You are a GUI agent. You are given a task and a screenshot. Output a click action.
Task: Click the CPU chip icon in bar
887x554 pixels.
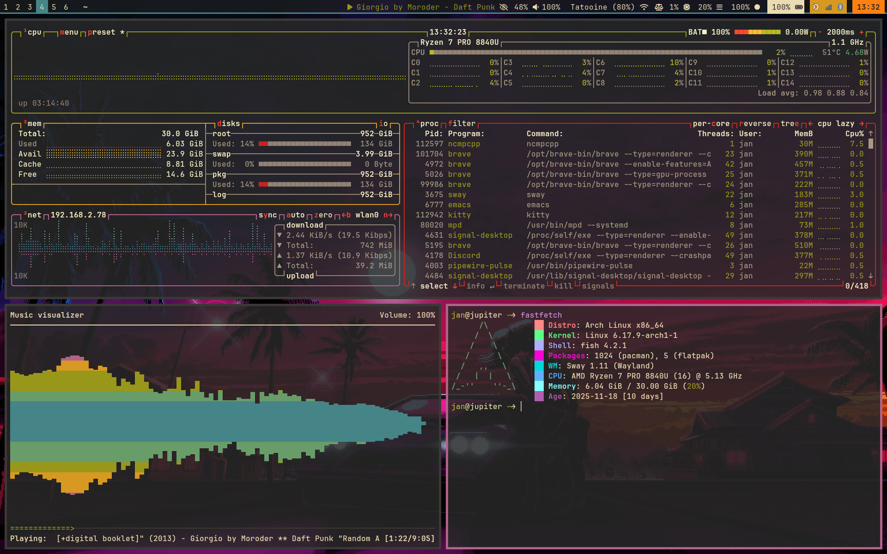click(x=687, y=7)
